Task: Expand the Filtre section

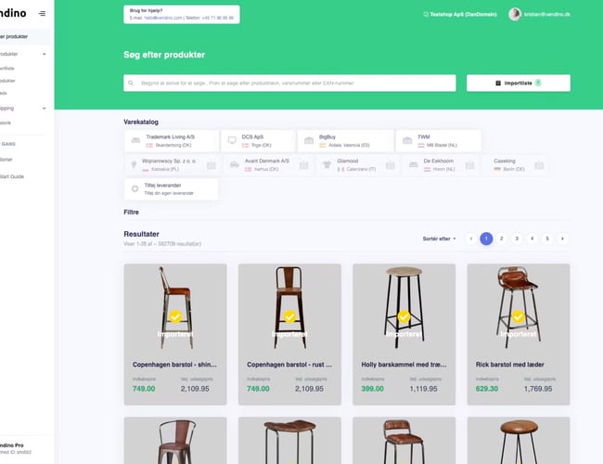Action: (131, 212)
